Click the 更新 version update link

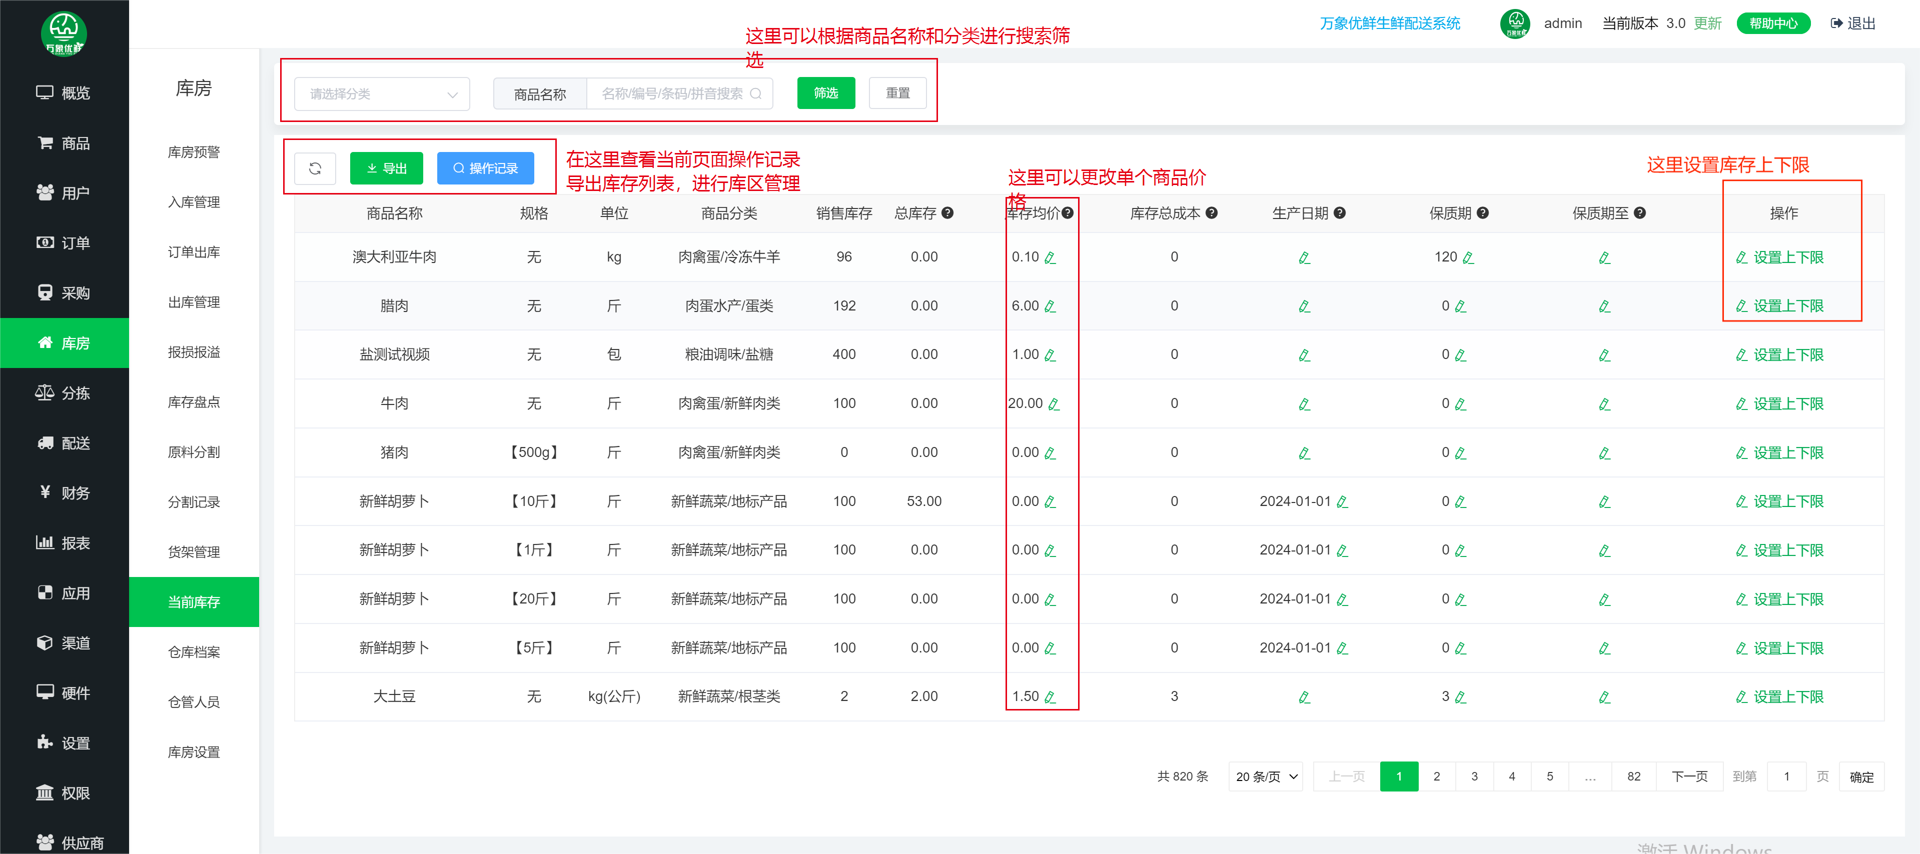pyautogui.click(x=1707, y=23)
